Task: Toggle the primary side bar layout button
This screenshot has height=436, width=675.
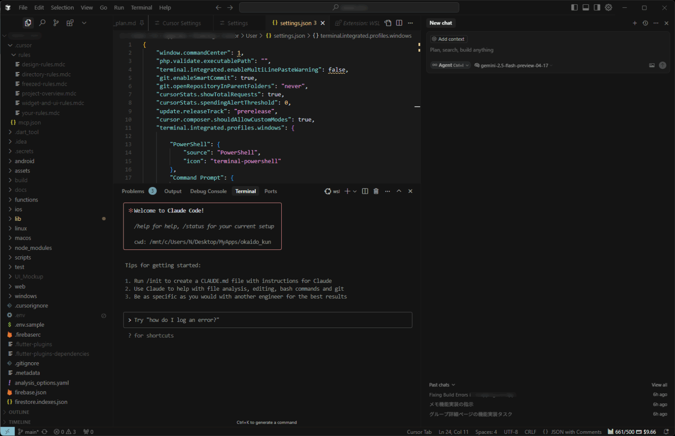Action: click(x=574, y=7)
